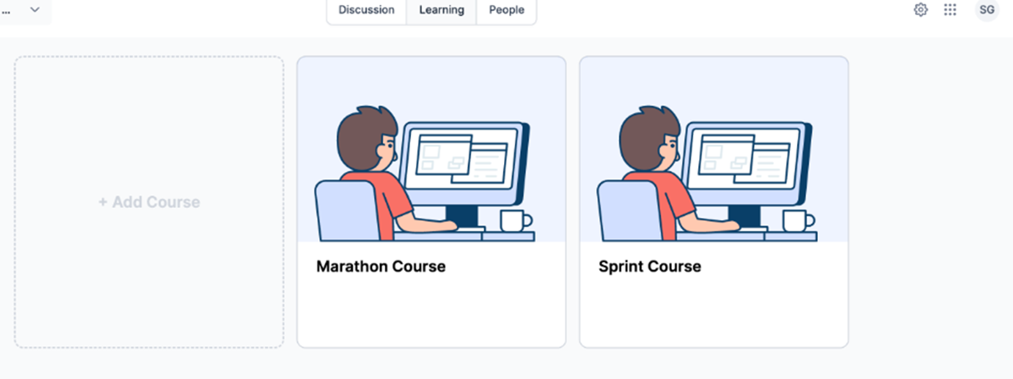Click the truncated "..." workspace name
1013x379 pixels.
6,11
